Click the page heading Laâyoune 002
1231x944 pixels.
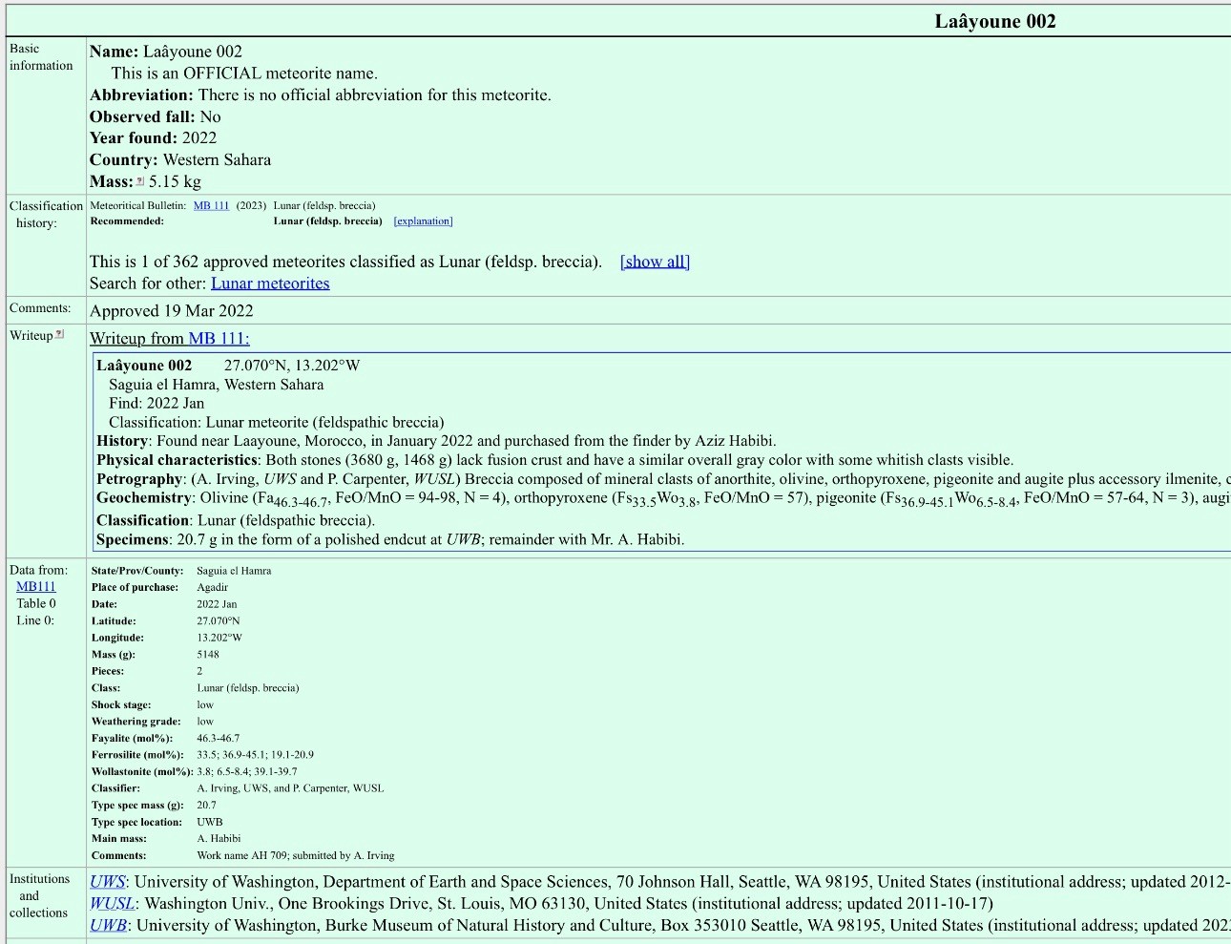click(994, 21)
